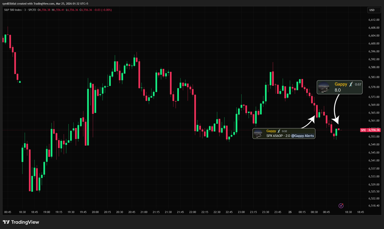Image resolution: width=384 pixels, height=229 pixels.
Task: Click the 19:45 time axis label
Action: click(x=83, y=212)
